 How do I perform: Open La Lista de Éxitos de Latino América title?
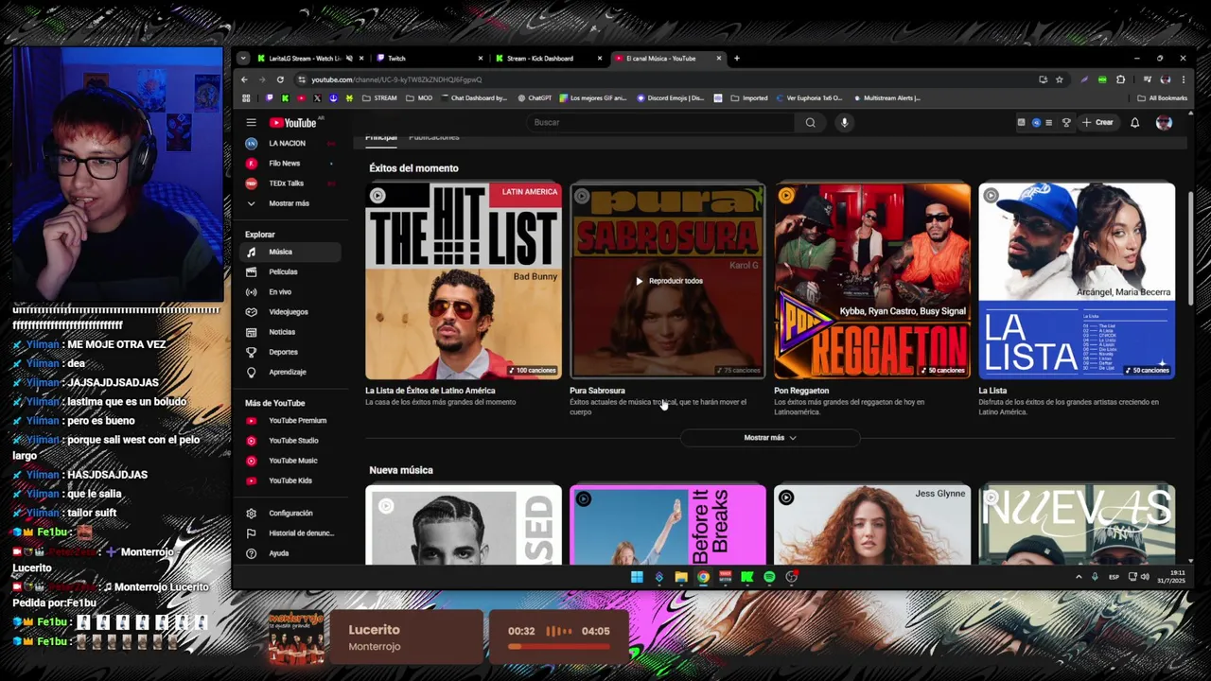pos(430,391)
